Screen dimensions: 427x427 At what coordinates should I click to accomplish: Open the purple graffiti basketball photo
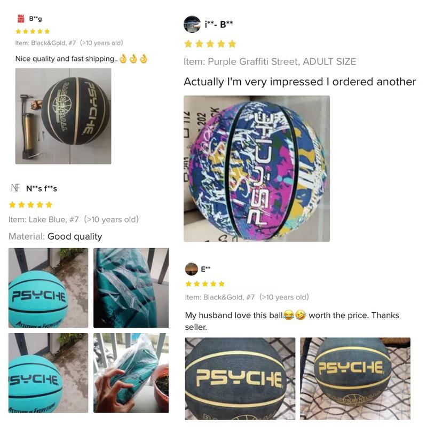tap(257, 169)
